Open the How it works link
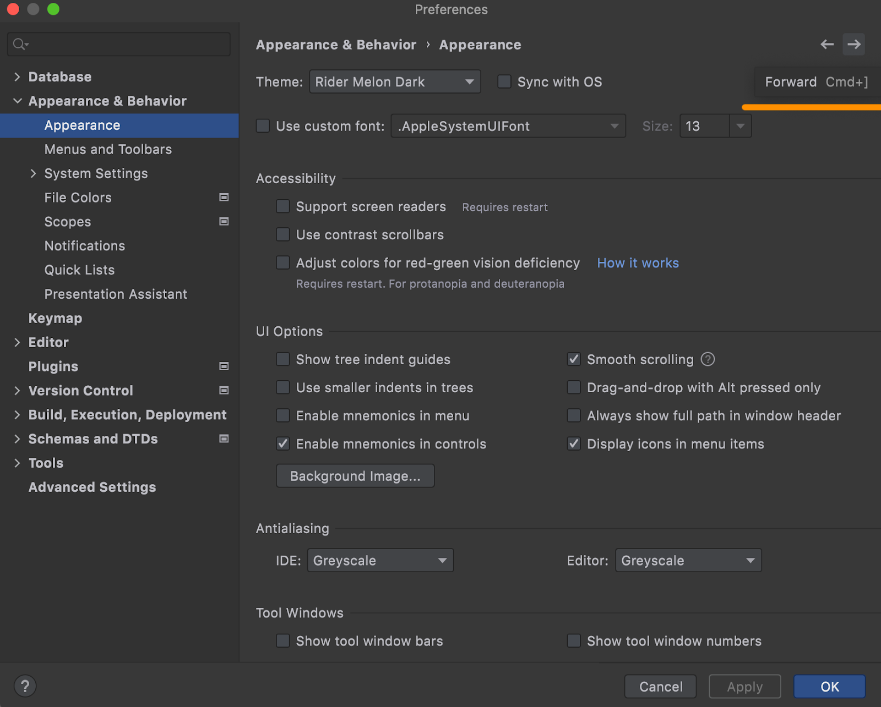Screen dimensions: 881x707 [638, 263]
